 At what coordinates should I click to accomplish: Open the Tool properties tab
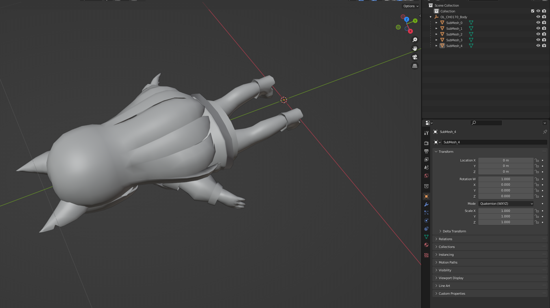point(426,133)
